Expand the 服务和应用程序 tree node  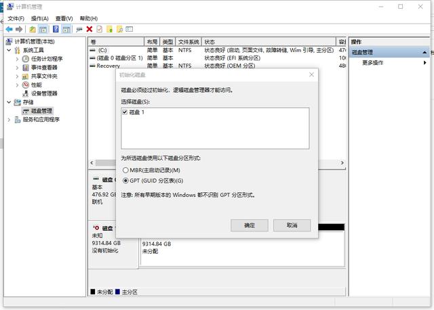[9, 120]
